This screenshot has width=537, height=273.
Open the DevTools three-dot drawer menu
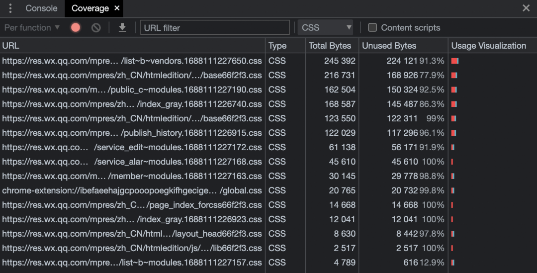(10, 8)
